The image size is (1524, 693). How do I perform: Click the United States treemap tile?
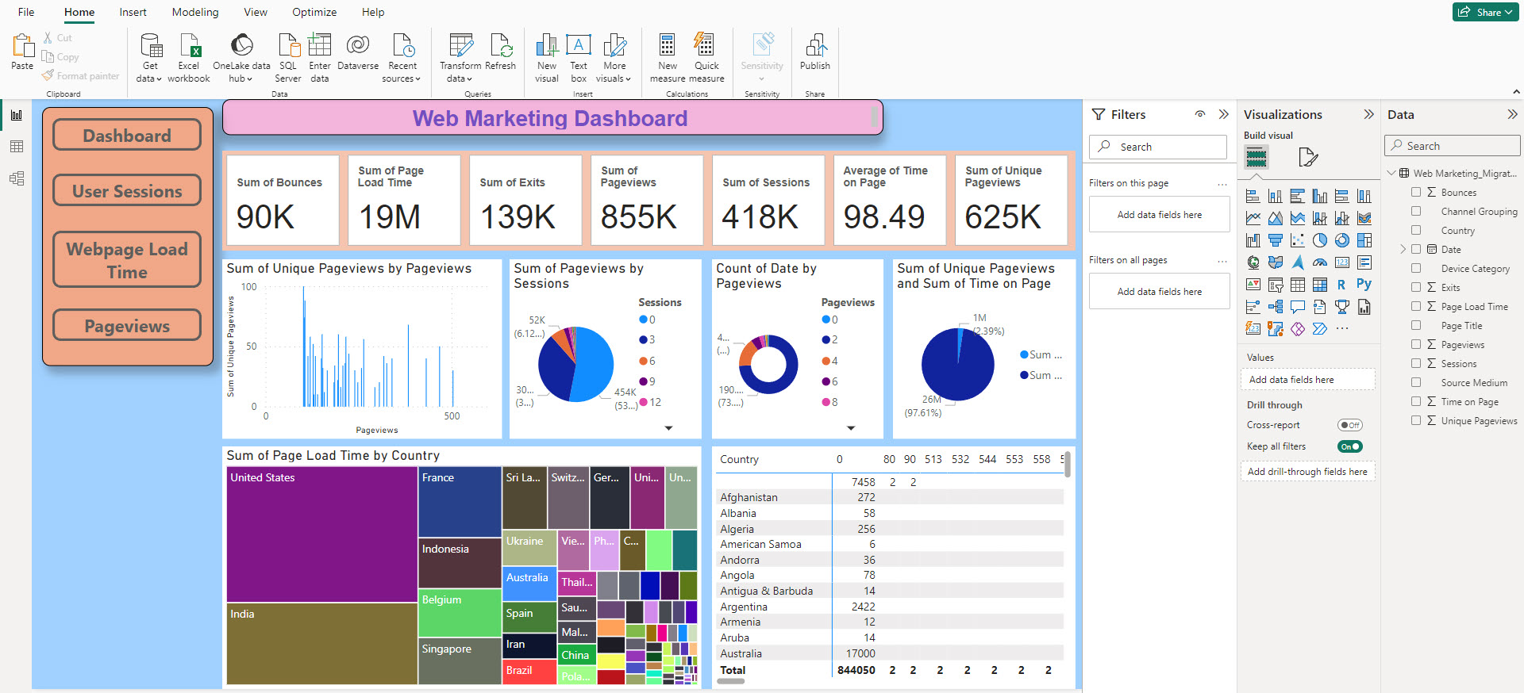click(x=321, y=534)
